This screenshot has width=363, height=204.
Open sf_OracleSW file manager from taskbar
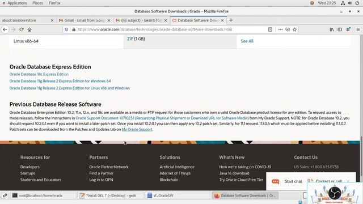tap(178, 195)
